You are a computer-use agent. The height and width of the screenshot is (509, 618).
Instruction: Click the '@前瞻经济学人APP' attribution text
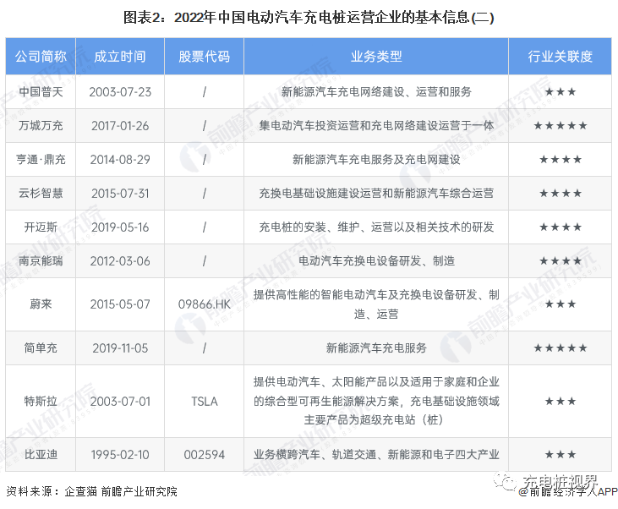(x=568, y=492)
